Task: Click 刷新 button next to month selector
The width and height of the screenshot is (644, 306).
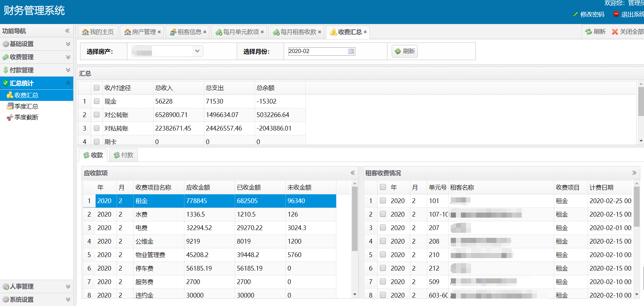Action: (405, 51)
